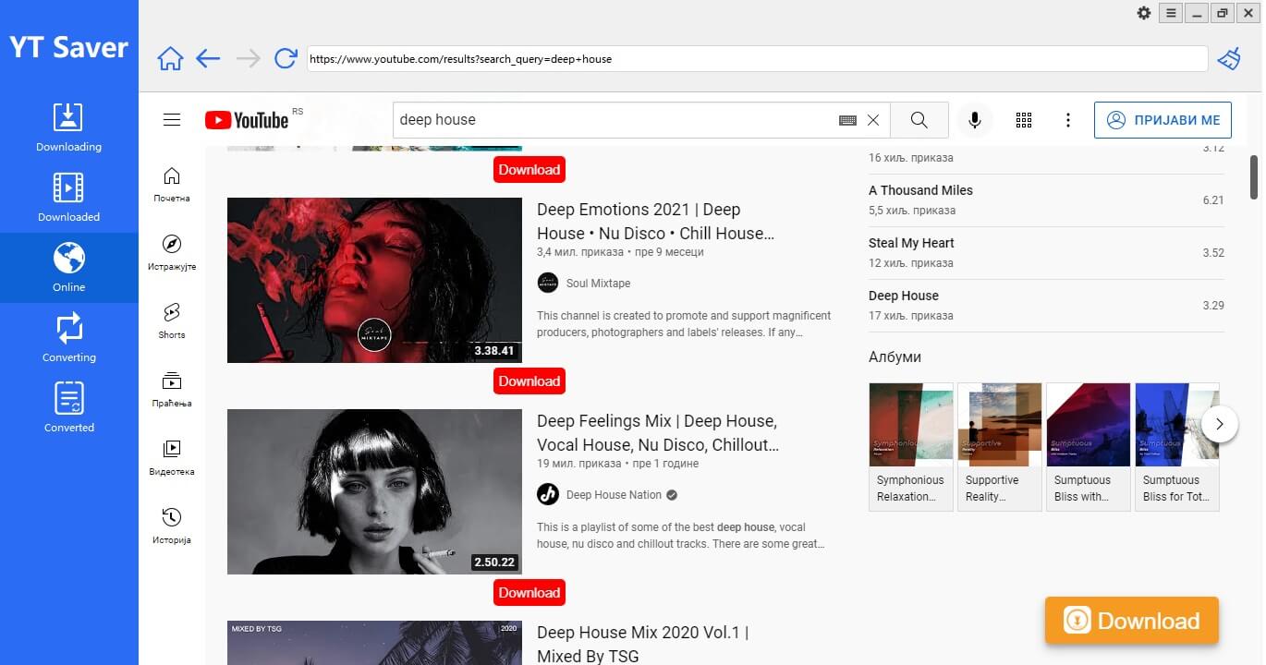Open the YT Saver hamburger menu in title bar
Screen dimensions: 1266x665
click(1171, 13)
